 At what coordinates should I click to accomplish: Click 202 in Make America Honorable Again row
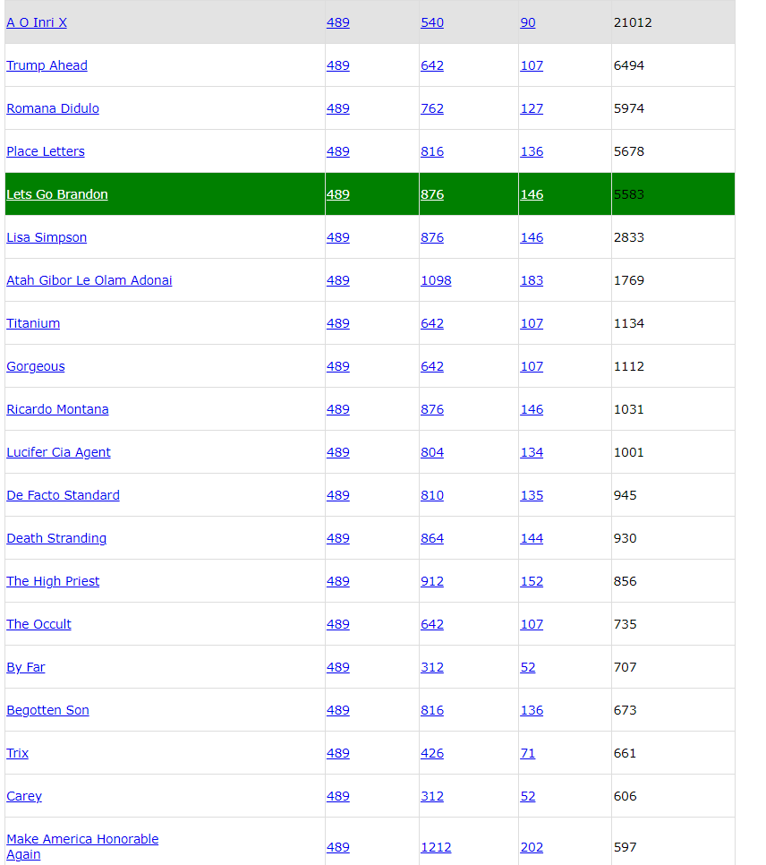pos(532,848)
